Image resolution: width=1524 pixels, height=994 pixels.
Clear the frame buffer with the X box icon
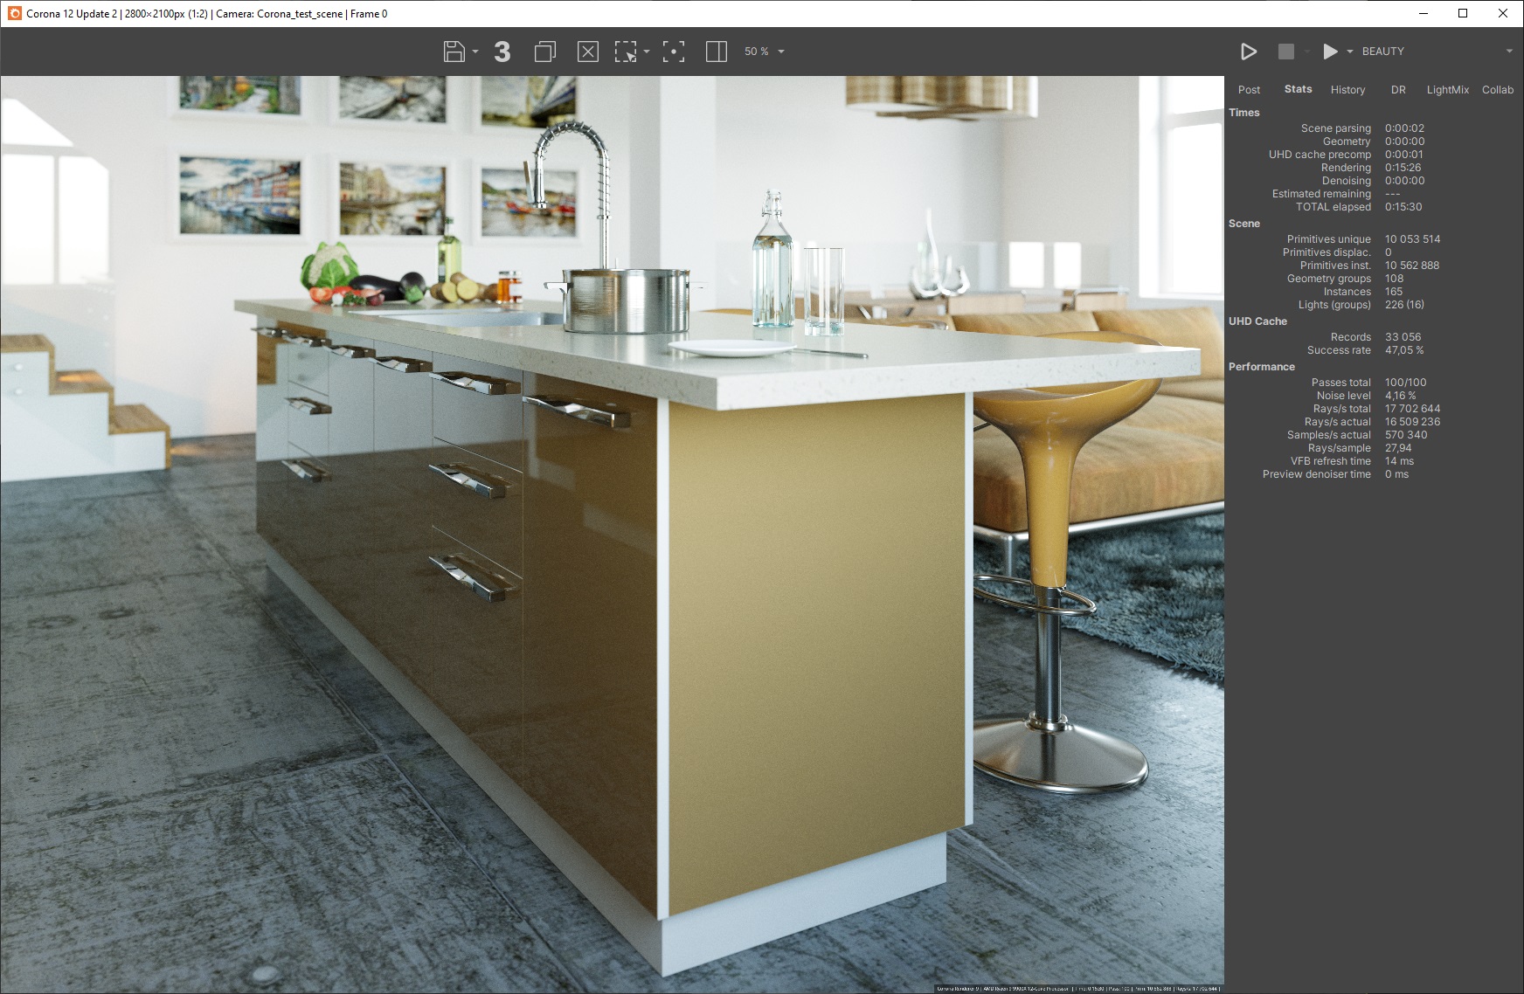tap(588, 52)
